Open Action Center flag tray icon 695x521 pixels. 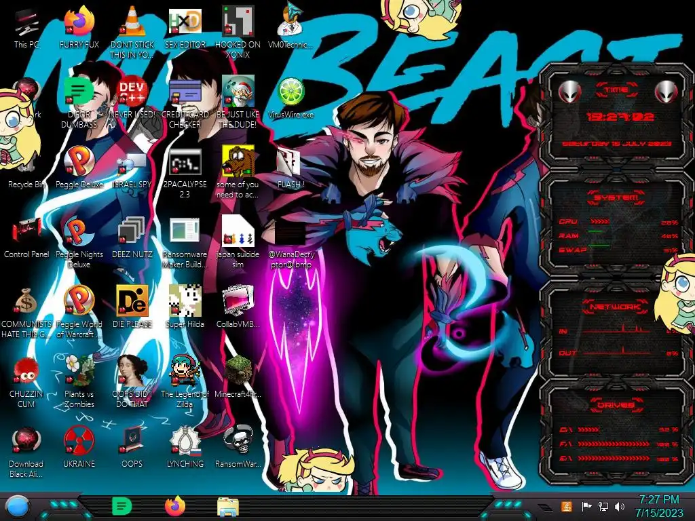coord(586,506)
